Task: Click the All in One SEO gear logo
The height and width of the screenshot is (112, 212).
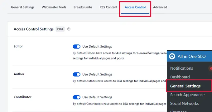Action: coord(172,56)
